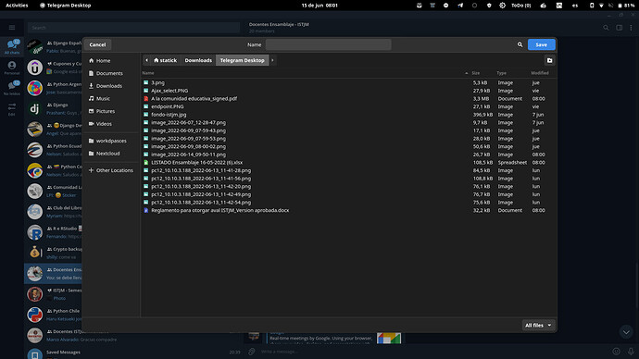Image resolution: width=639 pixels, height=359 pixels.
Task: Click the Edit folders icon in Telegram
Action: (x=12, y=108)
